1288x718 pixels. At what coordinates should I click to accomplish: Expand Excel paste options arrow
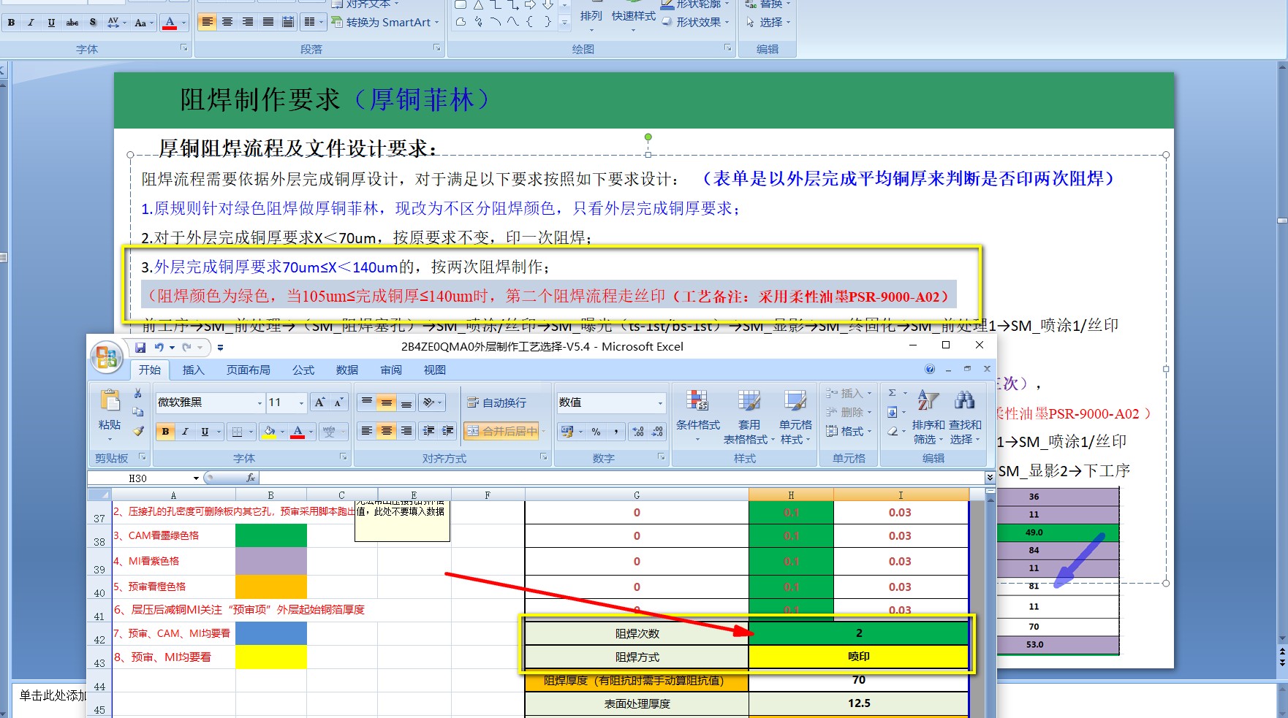click(110, 439)
